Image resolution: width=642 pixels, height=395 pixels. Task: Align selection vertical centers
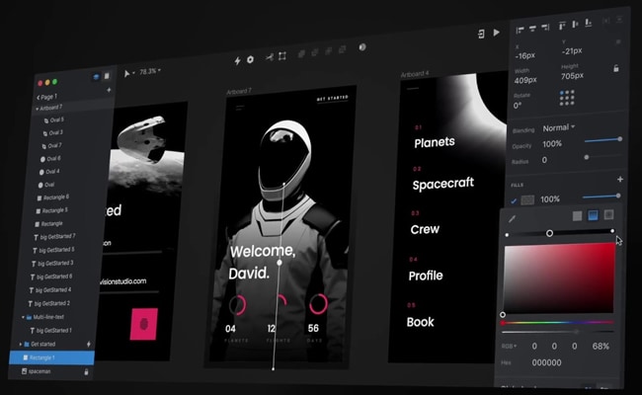click(x=575, y=24)
